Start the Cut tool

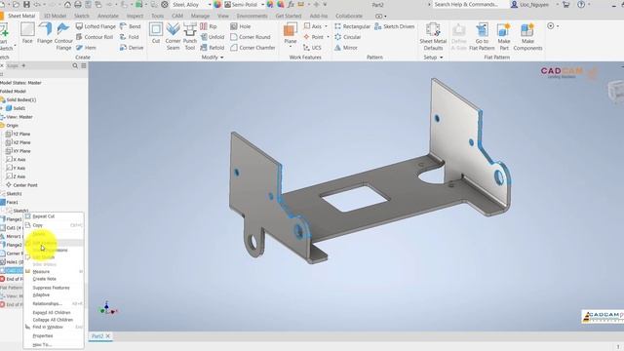[x=156, y=33]
